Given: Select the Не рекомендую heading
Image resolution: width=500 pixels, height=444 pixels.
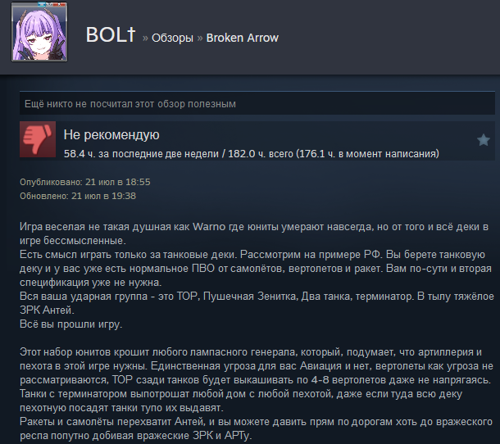Looking at the screenshot, I should click(111, 135).
